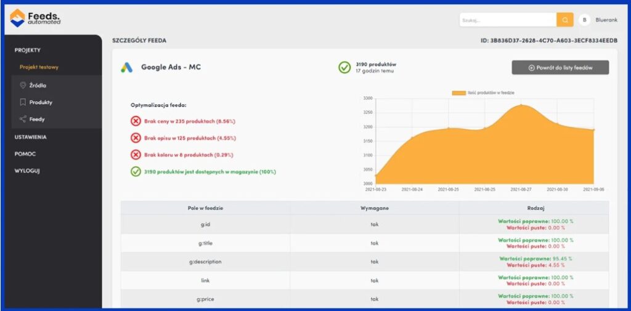Viewport: 631px width, 311px height.
Task: Click the red X next to Brak koloru
Action: [136, 155]
